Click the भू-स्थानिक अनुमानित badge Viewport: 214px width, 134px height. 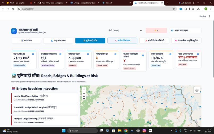[x=48, y=65]
